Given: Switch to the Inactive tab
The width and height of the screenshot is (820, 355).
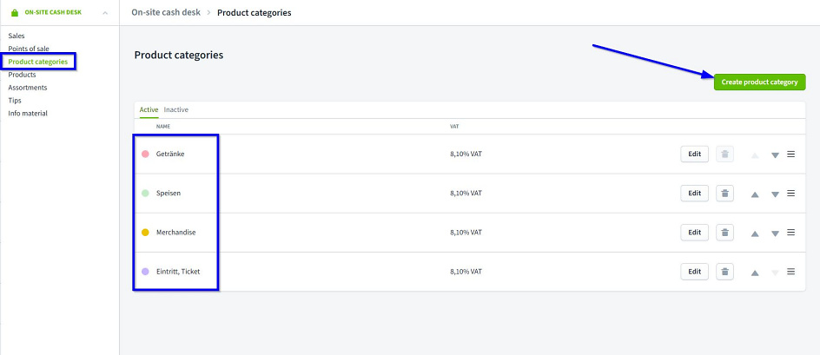Looking at the screenshot, I should [175, 109].
